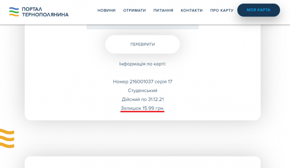290x168 pixels.
Task: Select the Інформація по карті heading text
Action: [143, 64]
